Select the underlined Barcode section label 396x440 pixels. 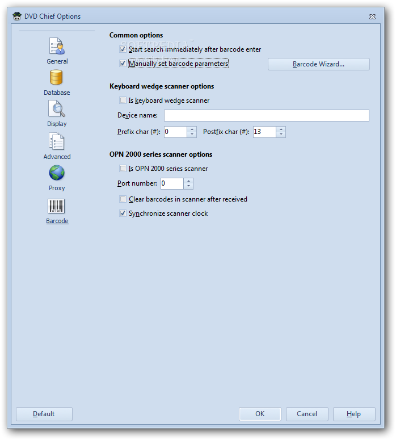coord(57,221)
